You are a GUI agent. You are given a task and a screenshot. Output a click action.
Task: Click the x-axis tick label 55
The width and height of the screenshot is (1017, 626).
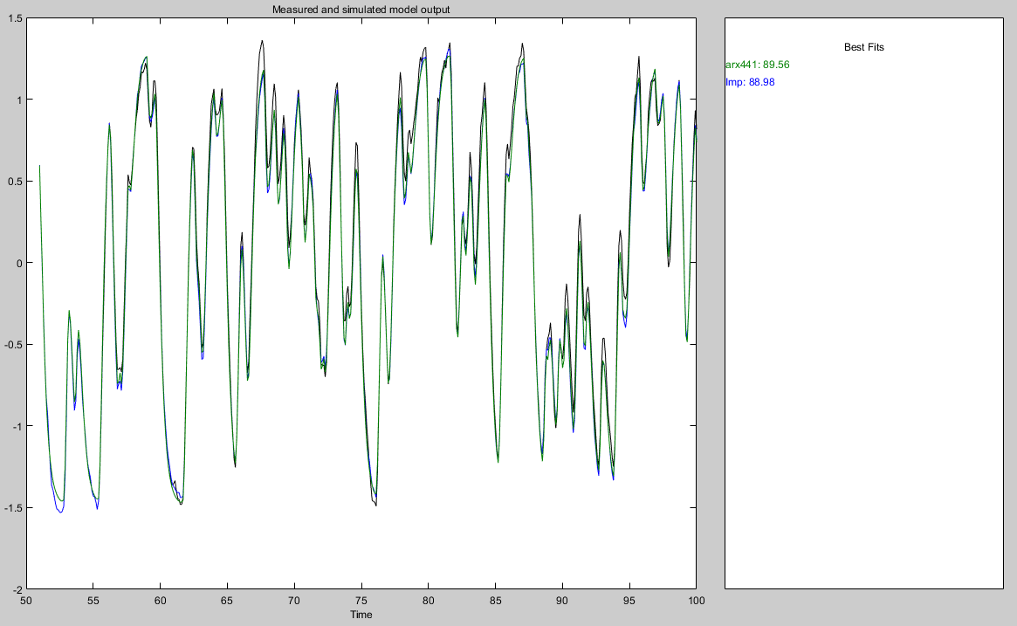coord(93,601)
